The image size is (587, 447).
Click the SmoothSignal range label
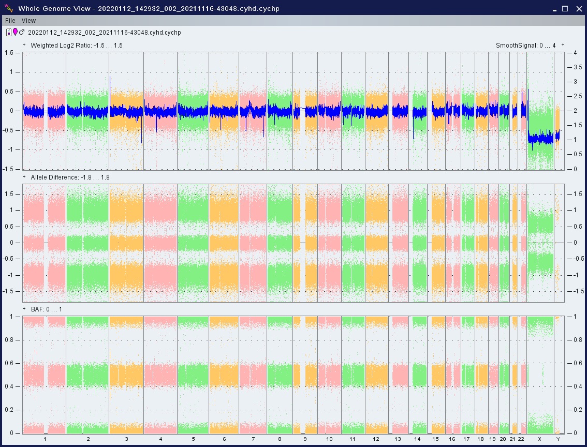(x=525, y=46)
